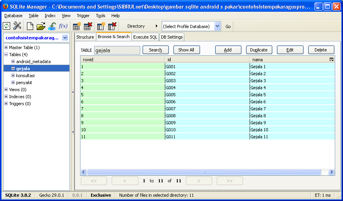Sort by the id column header
This screenshot has width=343, height=201.
[207, 59]
